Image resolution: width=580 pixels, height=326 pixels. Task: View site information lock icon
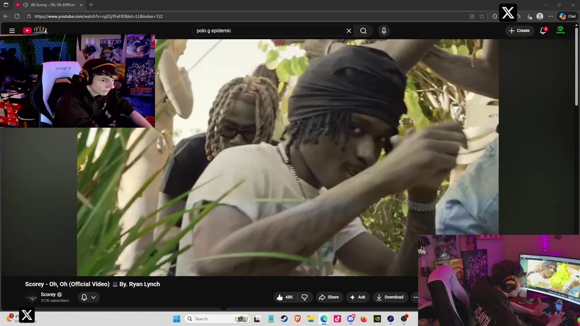tap(29, 16)
